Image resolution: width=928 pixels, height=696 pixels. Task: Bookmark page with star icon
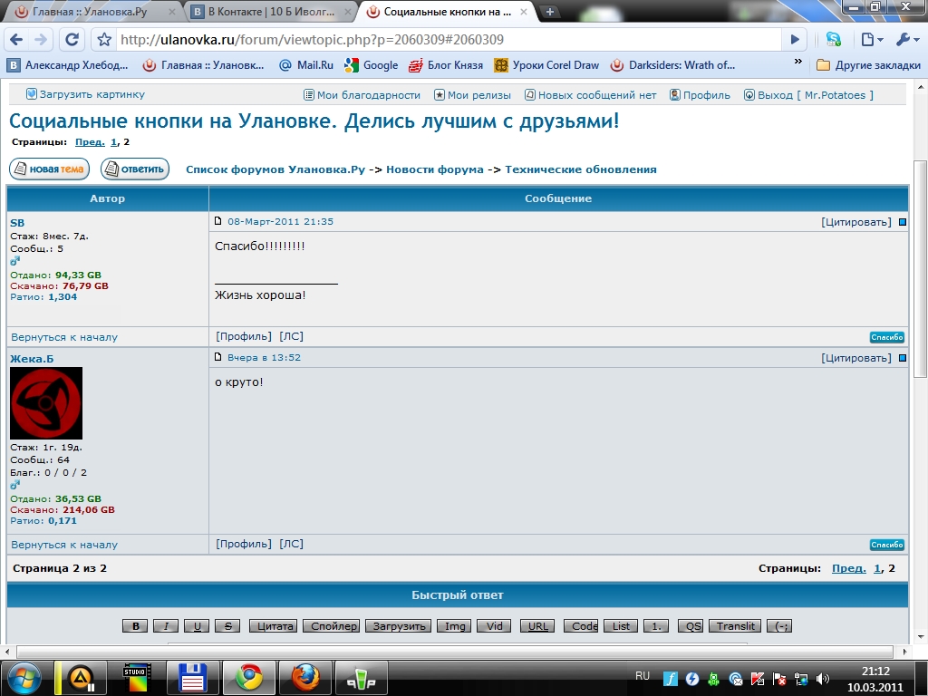point(104,40)
